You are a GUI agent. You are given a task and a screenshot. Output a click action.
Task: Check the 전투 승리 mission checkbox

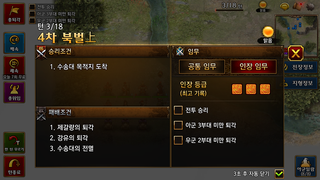point(178,110)
